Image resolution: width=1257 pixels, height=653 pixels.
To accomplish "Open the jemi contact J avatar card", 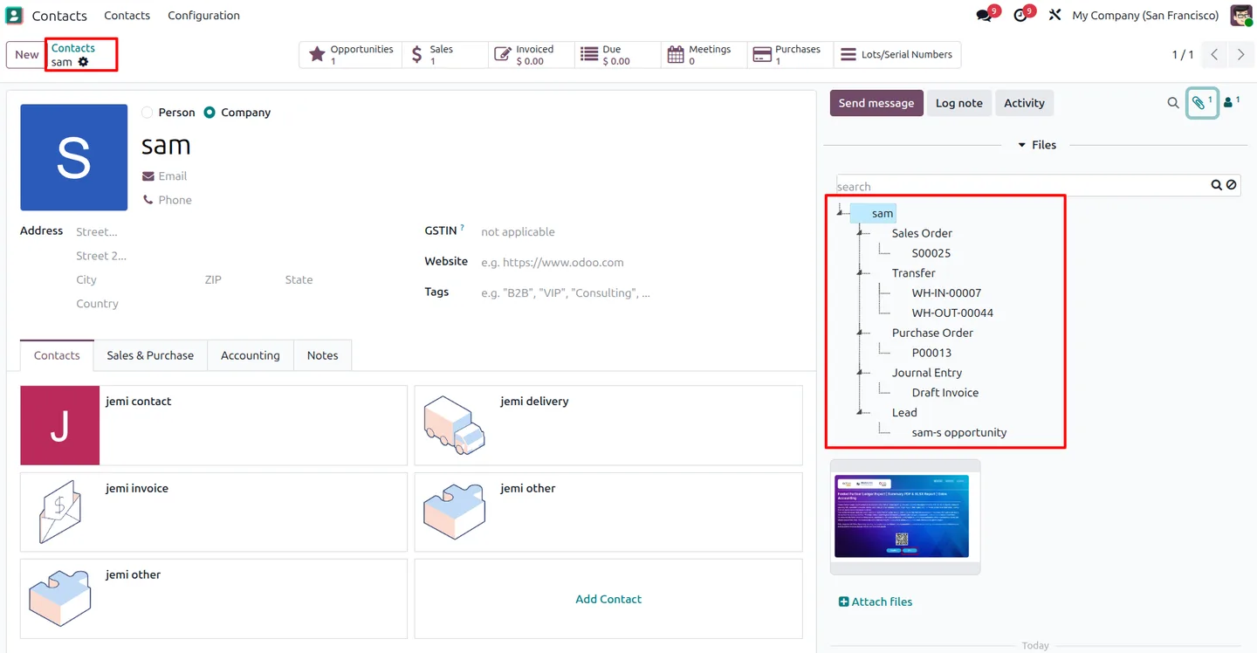I will coord(213,425).
